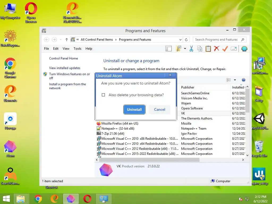Image resolution: width=272 pixels, height=204 pixels.
Task: Close the Uninstall Atom dialog
Action: (170, 75)
